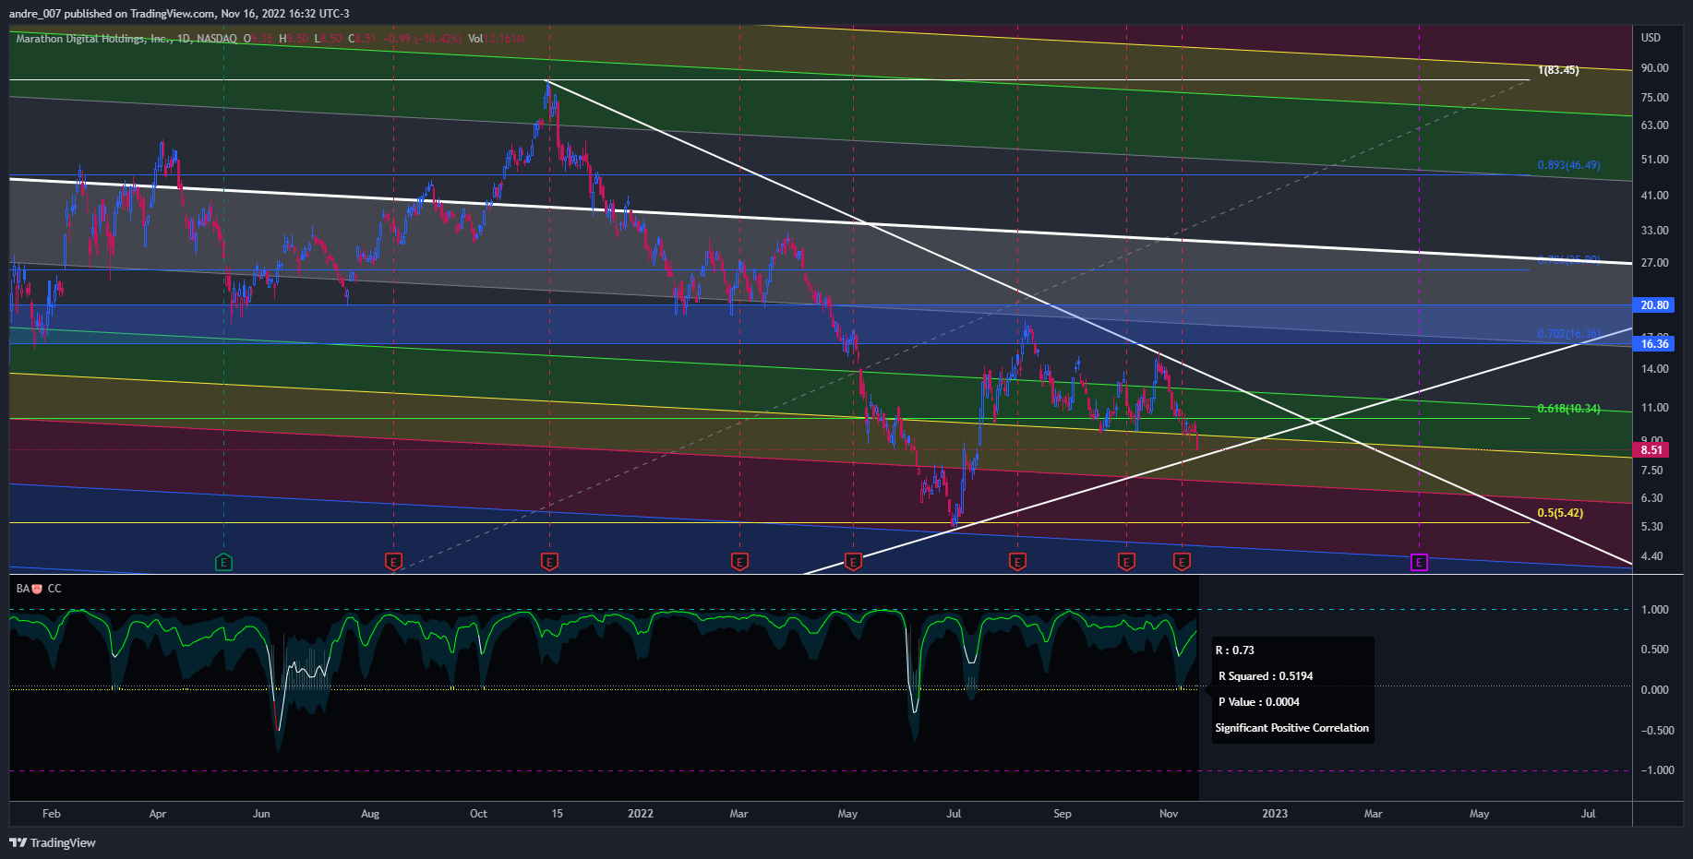Click the 'Sep' label on the time axis
The height and width of the screenshot is (859, 1693).
(1063, 814)
